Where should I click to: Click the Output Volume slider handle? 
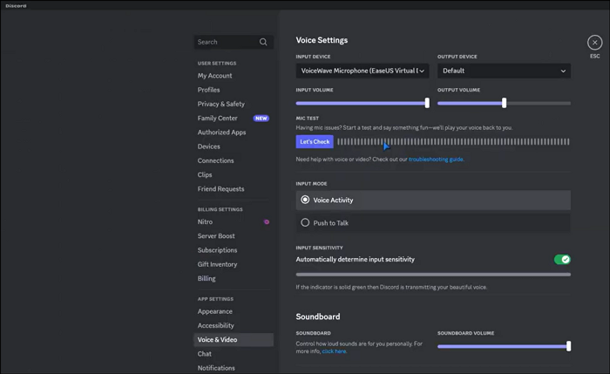tap(504, 103)
